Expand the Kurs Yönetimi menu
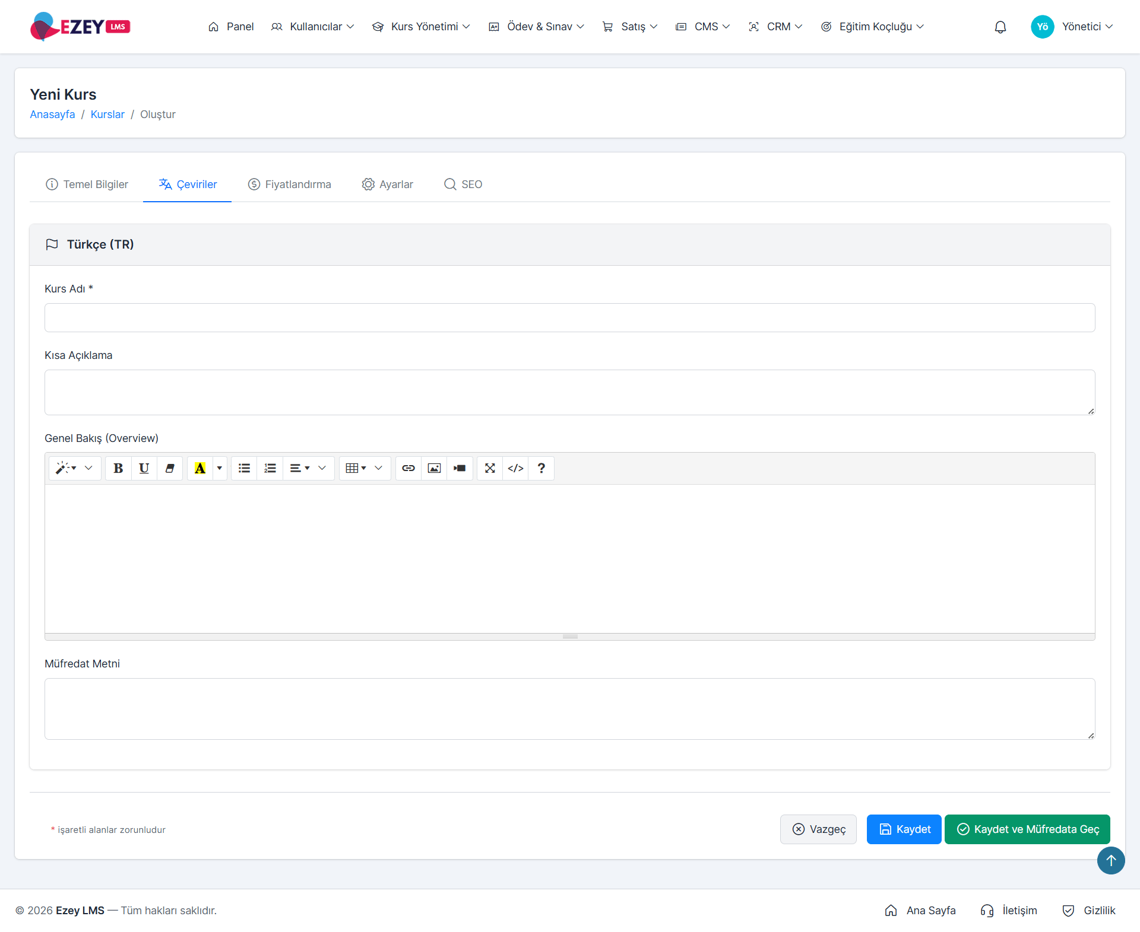This screenshot has height=932, width=1140. pos(421,27)
